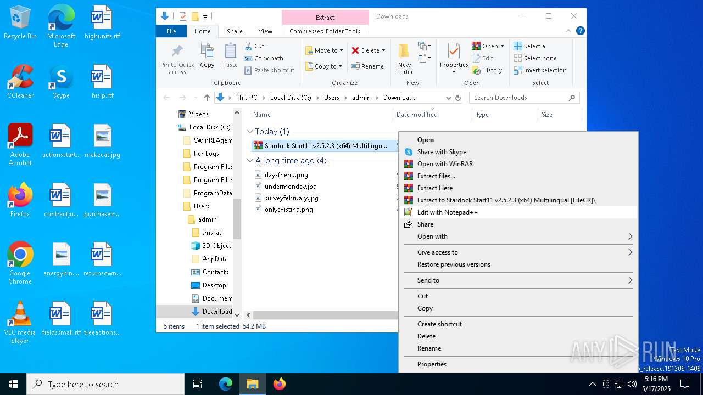Click Cut in Clipboard group

pyautogui.click(x=254, y=46)
